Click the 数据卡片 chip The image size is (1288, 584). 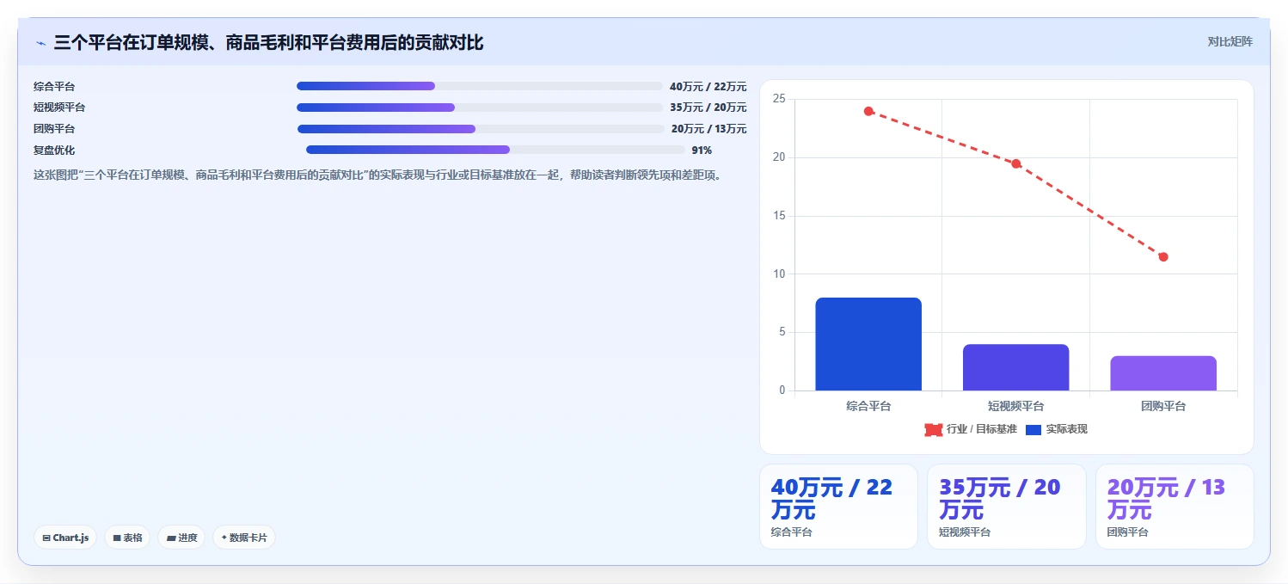[x=244, y=538]
